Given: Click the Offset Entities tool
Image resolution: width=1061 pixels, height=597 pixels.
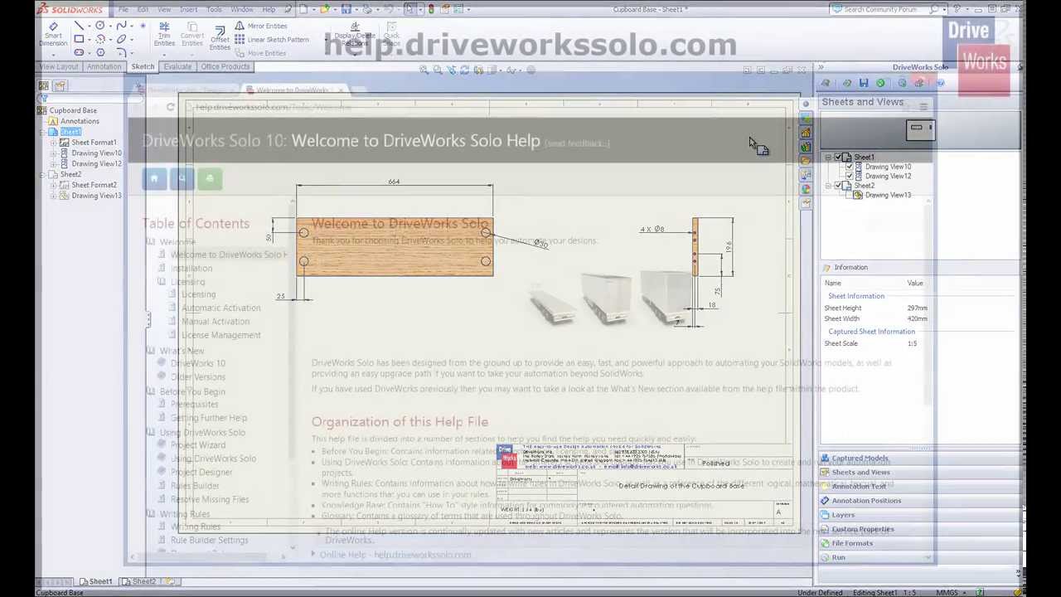Looking at the screenshot, I should tap(220, 38).
